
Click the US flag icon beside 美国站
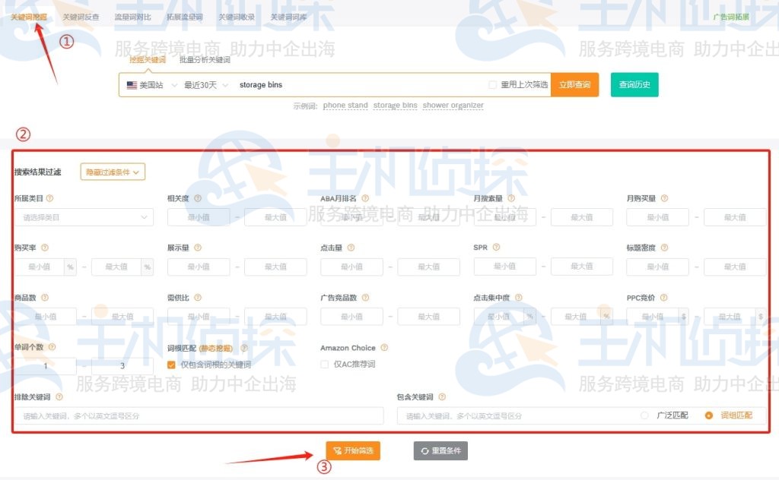pyautogui.click(x=132, y=85)
